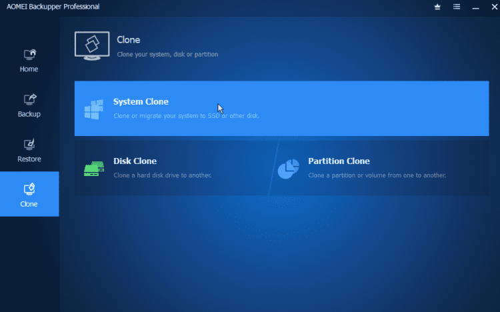Viewport: 500px width, 312px height.
Task: Switch to the Restore tab label
Action: (x=29, y=159)
